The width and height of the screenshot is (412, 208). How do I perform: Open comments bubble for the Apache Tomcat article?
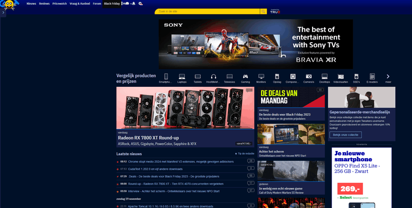click(251, 206)
